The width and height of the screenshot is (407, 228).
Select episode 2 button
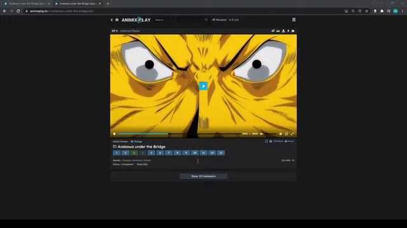tap(125, 153)
